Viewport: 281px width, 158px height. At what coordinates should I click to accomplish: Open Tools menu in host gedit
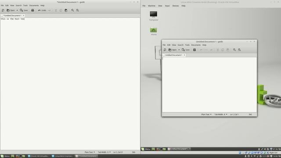click(x=25, y=5)
